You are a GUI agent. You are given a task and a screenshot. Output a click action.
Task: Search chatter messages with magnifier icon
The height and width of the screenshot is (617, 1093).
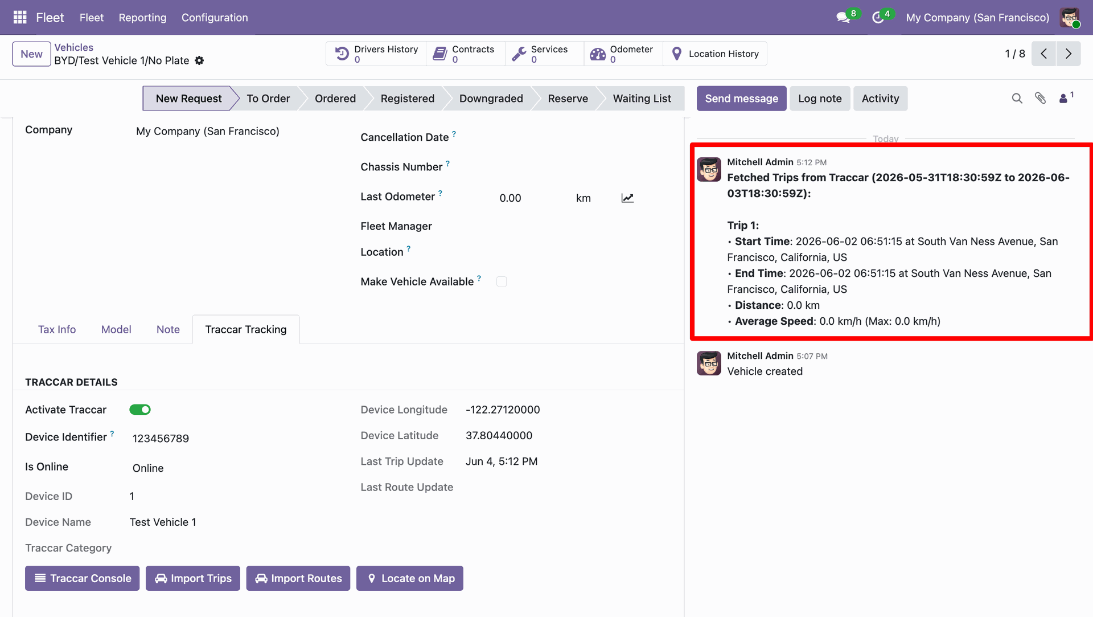1017,99
